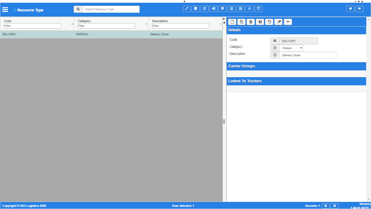Click the Delivery Driver description input

[x=308, y=55]
